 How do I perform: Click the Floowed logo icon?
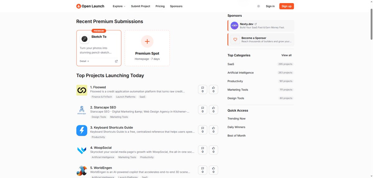[x=82, y=90]
